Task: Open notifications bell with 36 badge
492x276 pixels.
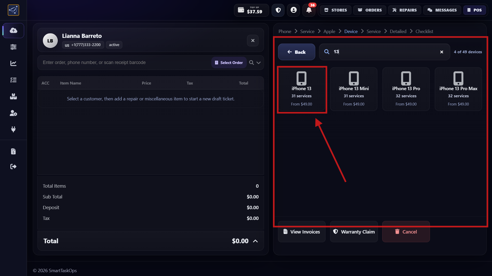Action: click(309, 10)
